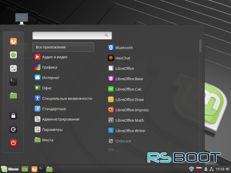Viewport: 231px width, 173px height.
Task: Click the 19:38 clock on panel
Action: [x=220, y=169]
